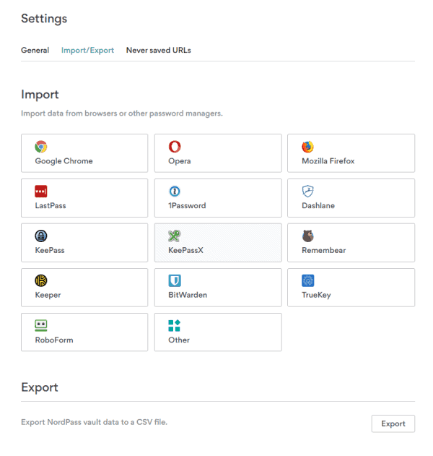Click the Mozilla Firefox logo icon
Image resolution: width=433 pixels, height=456 pixels.
click(x=308, y=147)
